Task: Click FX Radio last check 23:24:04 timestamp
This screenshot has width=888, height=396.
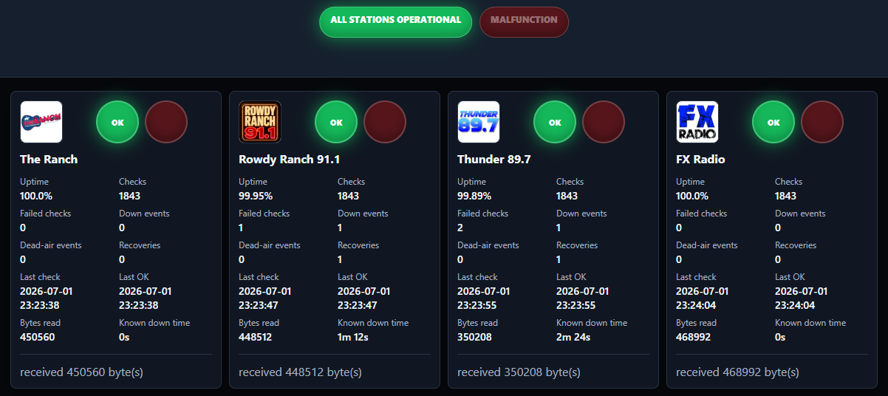Action: [703, 298]
